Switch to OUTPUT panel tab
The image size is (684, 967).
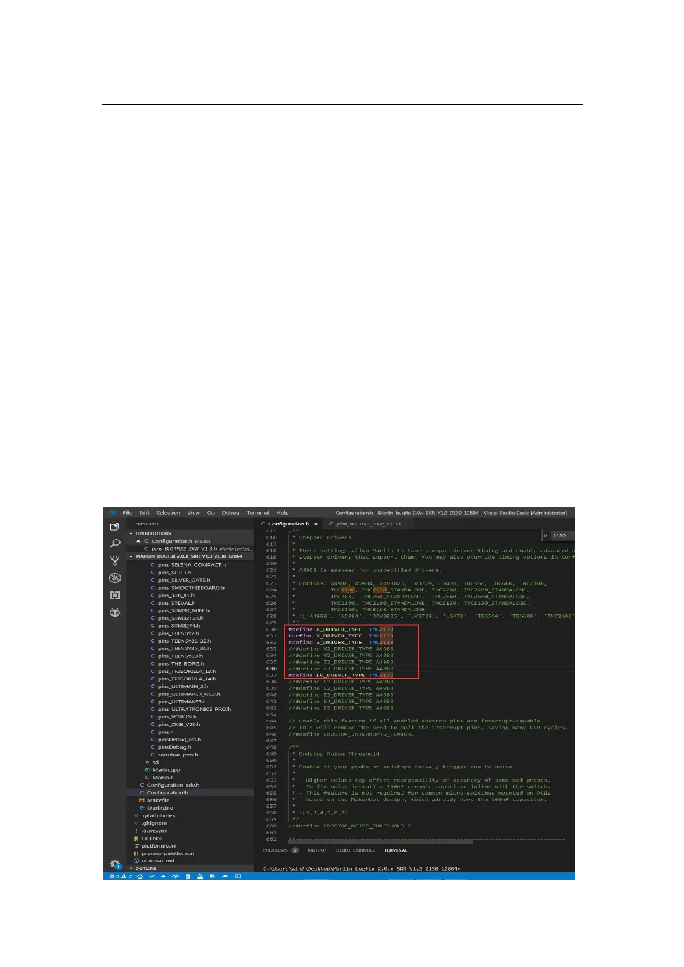pyautogui.click(x=317, y=850)
